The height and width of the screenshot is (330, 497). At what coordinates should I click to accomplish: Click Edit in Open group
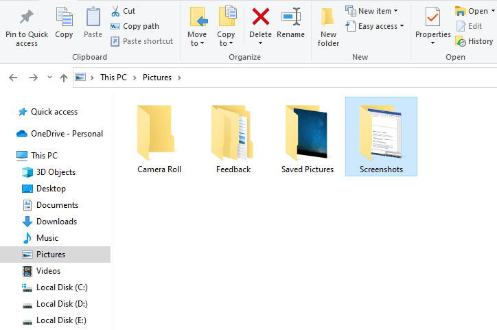tap(469, 26)
